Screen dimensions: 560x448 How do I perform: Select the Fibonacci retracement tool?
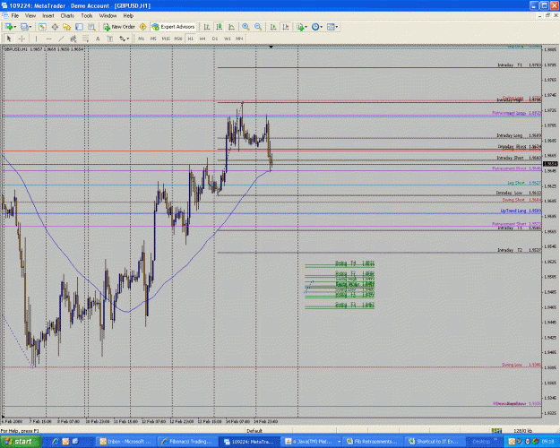[85, 39]
